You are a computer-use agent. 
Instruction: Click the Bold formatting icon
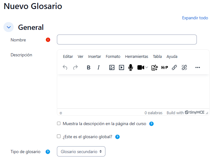coord(89,68)
